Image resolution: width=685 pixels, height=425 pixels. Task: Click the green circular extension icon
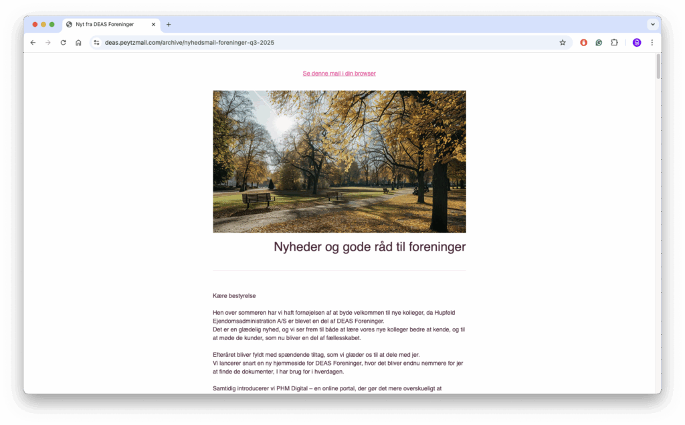(599, 43)
